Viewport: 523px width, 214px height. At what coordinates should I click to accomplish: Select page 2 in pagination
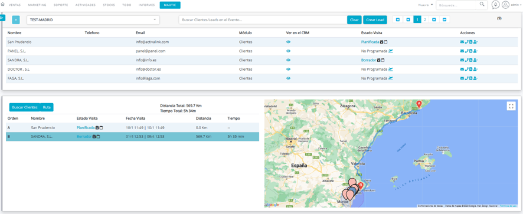click(x=425, y=19)
